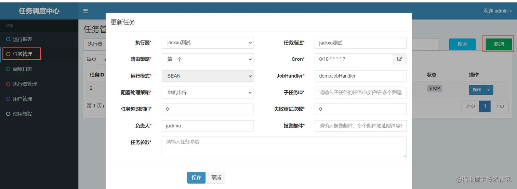Click the Cron expression input field
This screenshot has width=517, height=189.
coord(354,59)
